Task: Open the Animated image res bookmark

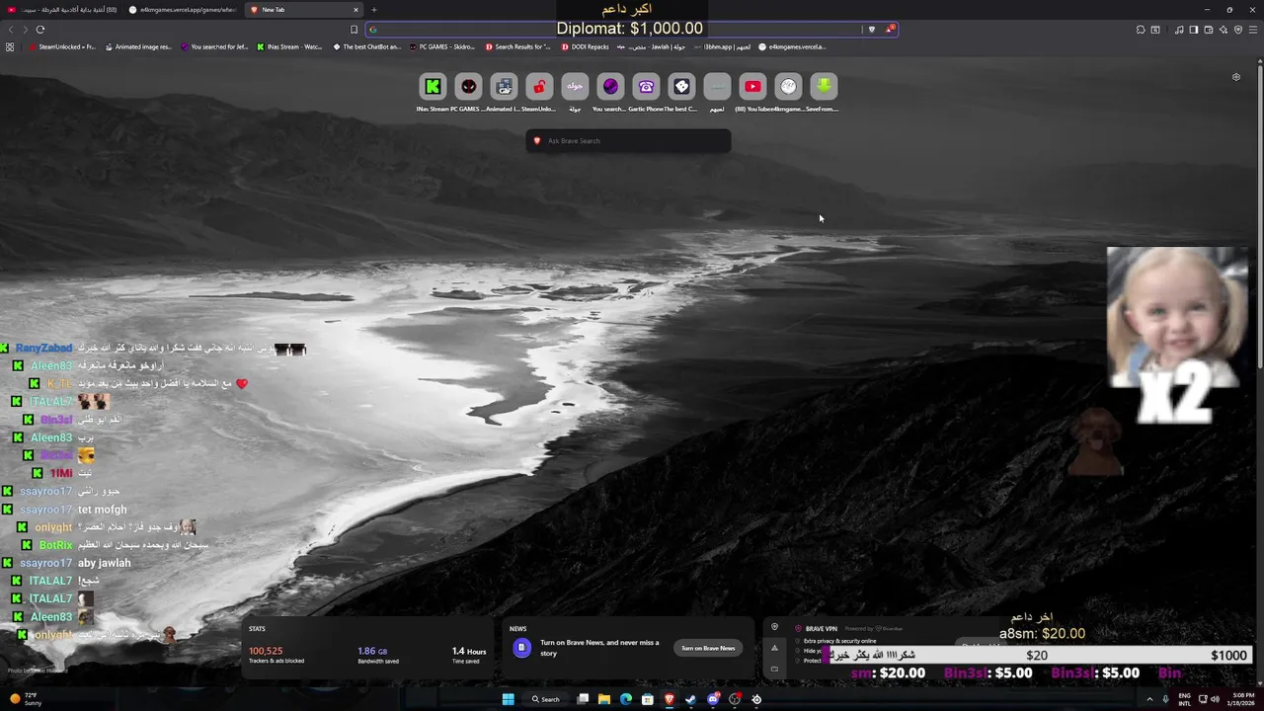Action: 138,46
